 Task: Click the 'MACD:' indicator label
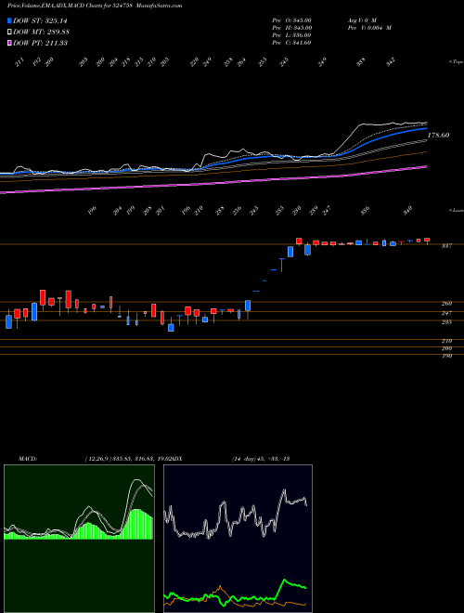[x=28, y=459]
